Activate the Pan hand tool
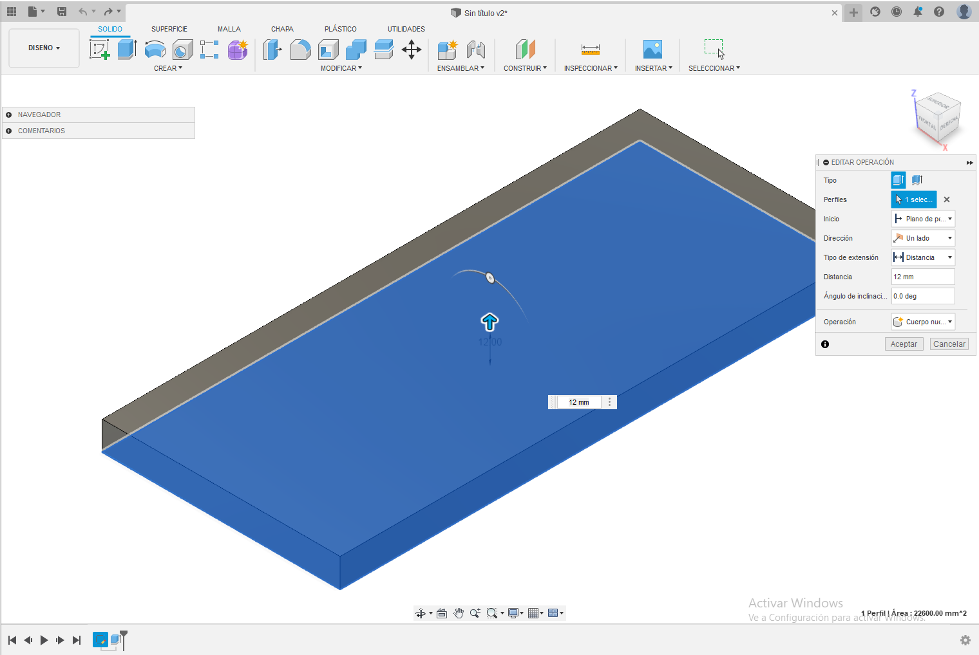The width and height of the screenshot is (979, 655). [x=459, y=613]
